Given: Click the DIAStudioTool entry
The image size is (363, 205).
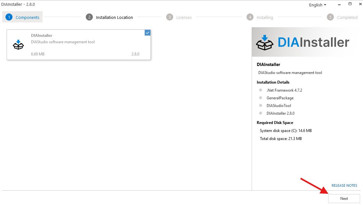Looking at the screenshot, I should [x=279, y=106].
